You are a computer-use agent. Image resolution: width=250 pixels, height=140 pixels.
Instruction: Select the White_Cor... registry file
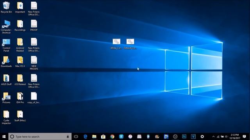click(x=116, y=44)
